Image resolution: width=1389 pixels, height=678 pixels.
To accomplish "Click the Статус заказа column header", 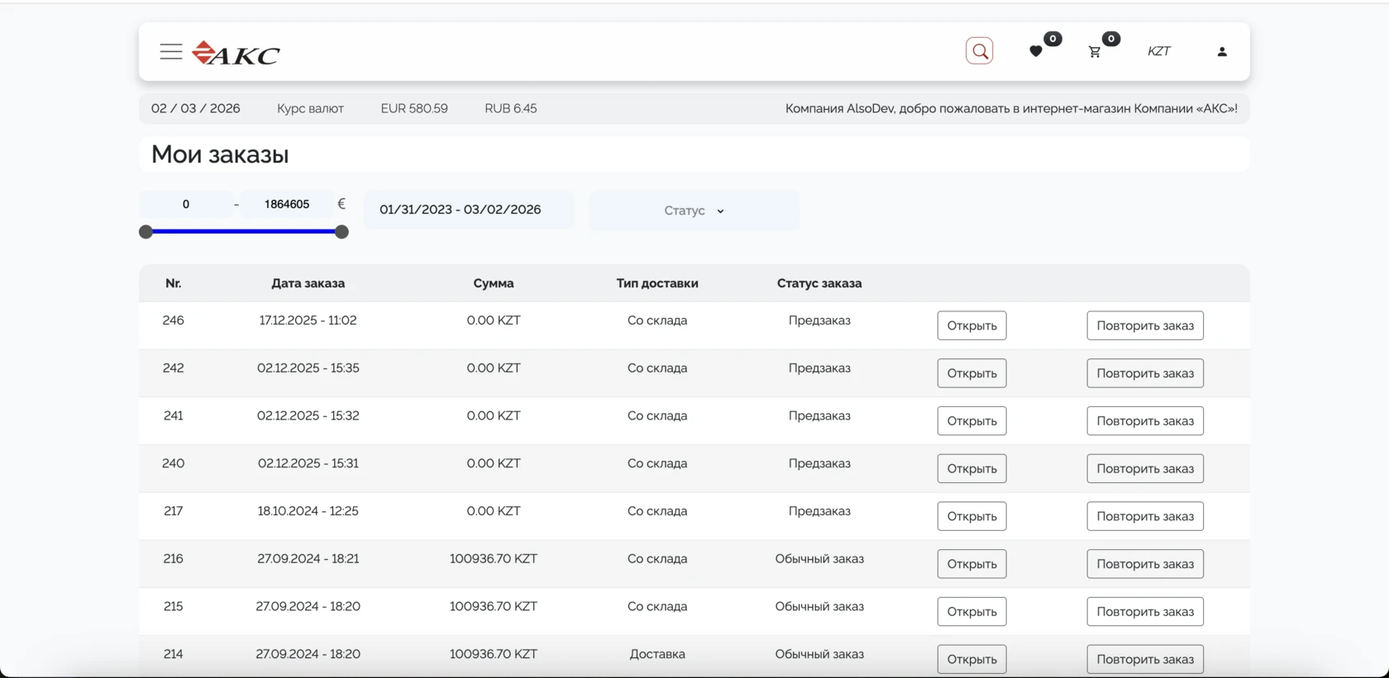I will point(819,283).
